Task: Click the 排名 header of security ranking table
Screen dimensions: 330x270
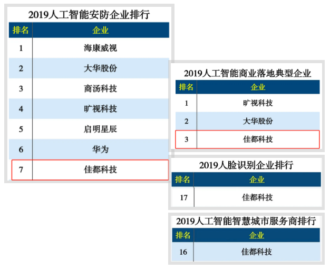Action: click(21, 30)
